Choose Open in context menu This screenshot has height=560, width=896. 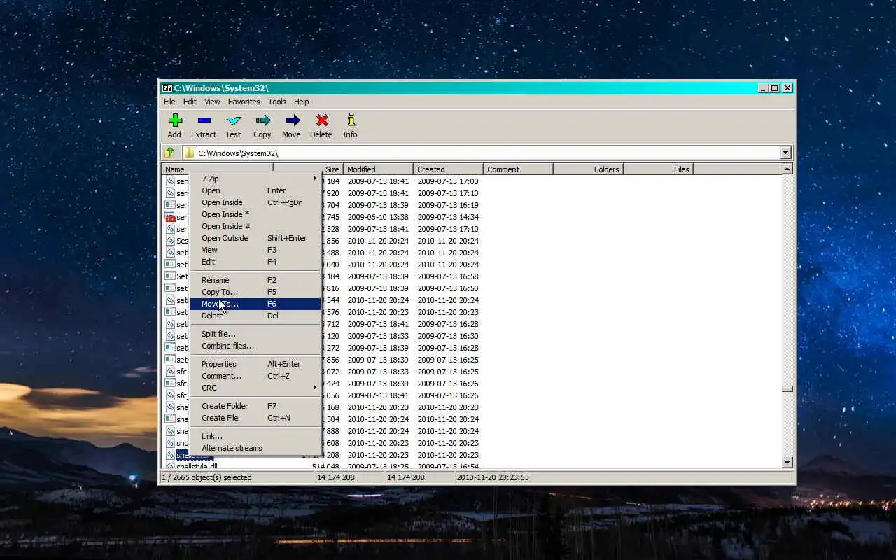click(x=255, y=190)
